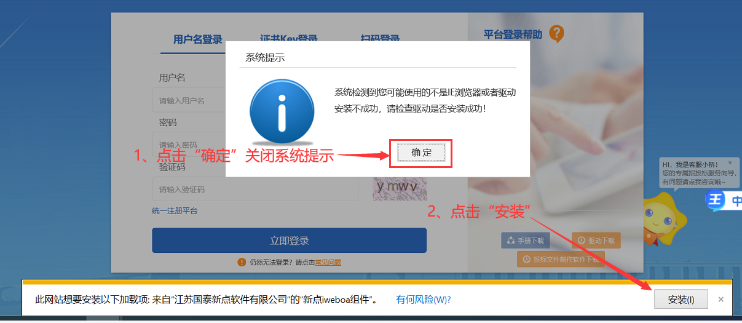Click the blue information icon in dialog
This screenshot has height=323, width=742.
(282, 111)
